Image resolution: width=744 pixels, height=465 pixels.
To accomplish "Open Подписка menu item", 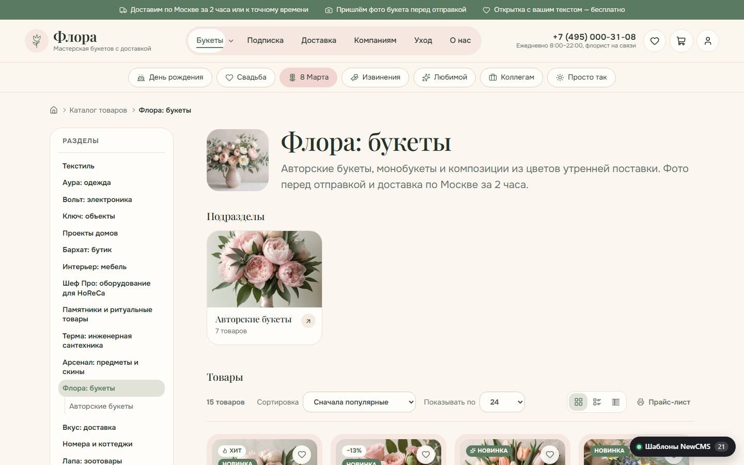I will (x=265, y=40).
